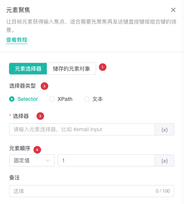Click the 元素顺序 label

click(x=20, y=148)
